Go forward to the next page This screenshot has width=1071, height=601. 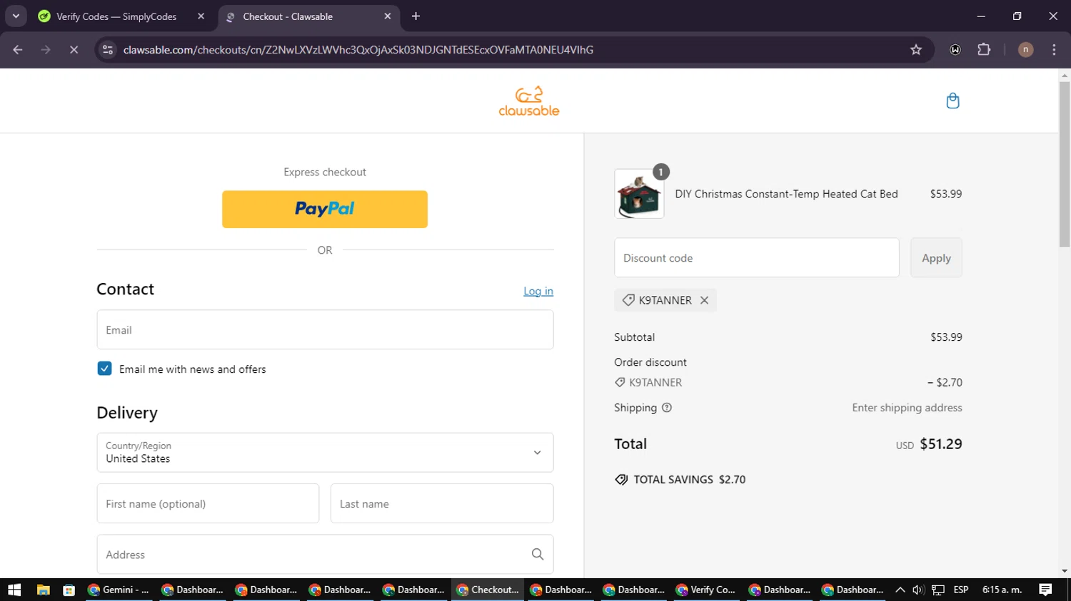point(46,50)
